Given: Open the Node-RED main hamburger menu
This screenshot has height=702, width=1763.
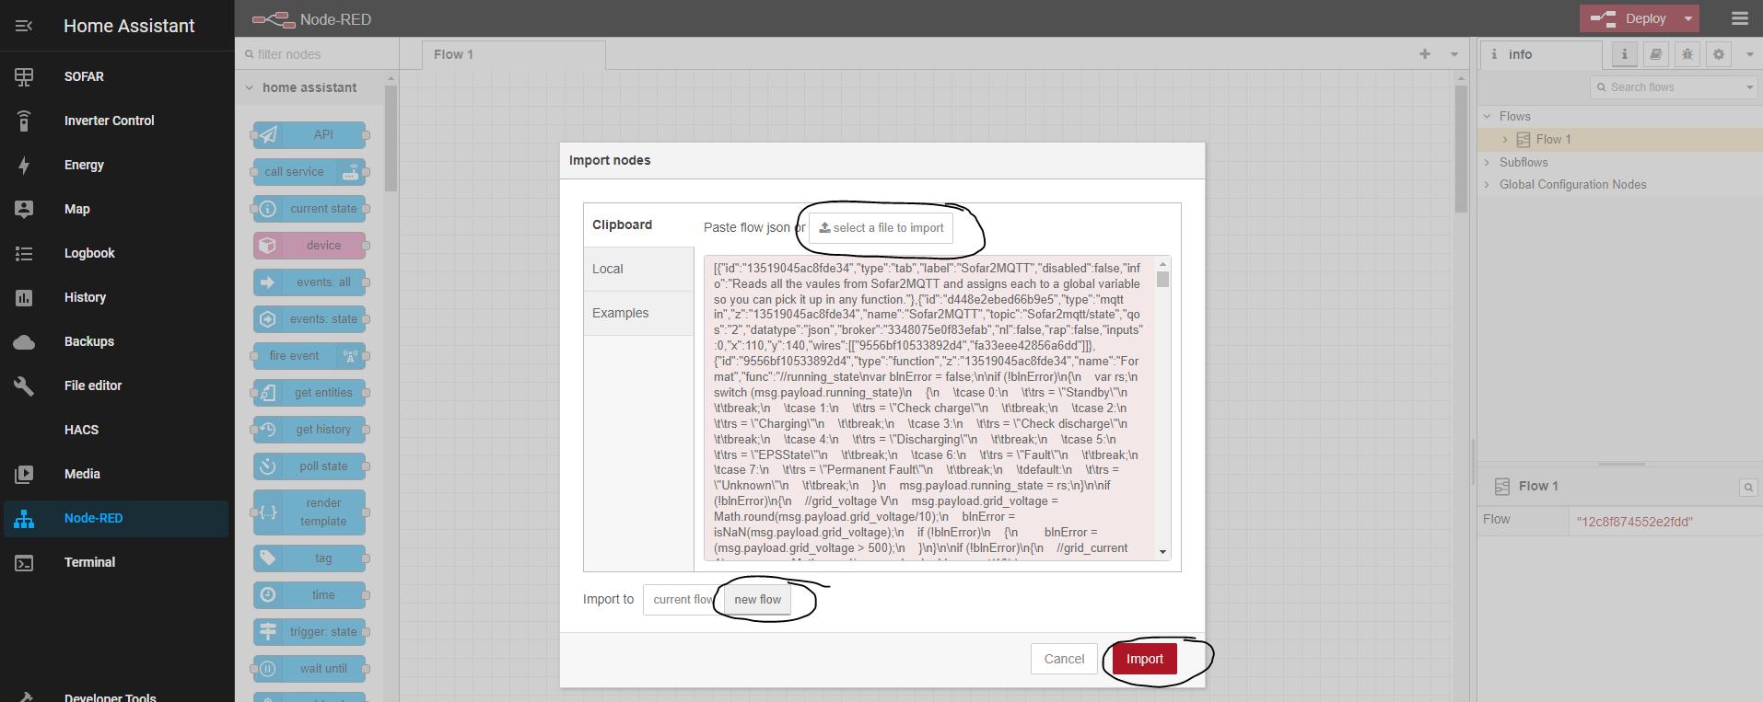Looking at the screenshot, I should click(1740, 18).
